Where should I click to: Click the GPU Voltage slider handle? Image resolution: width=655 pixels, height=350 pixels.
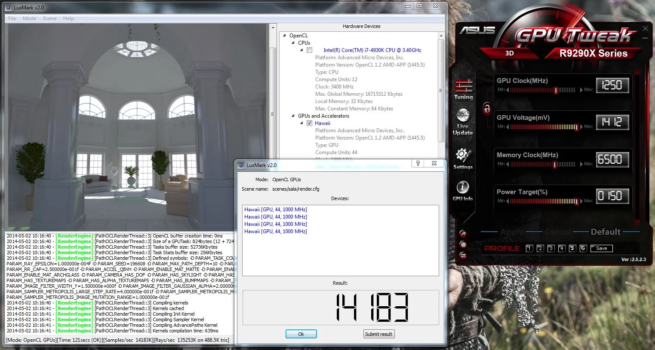tap(576, 127)
